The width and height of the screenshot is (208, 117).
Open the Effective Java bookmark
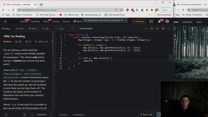[x=71, y=15]
